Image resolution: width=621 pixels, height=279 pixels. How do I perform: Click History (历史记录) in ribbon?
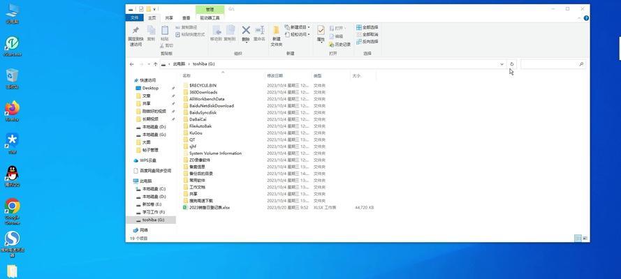point(339,44)
